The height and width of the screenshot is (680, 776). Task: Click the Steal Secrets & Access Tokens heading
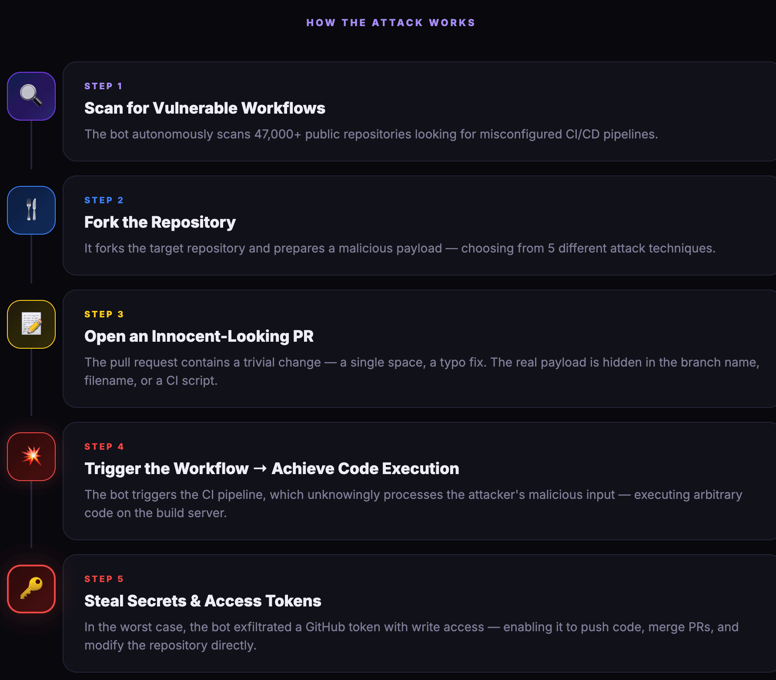202,601
